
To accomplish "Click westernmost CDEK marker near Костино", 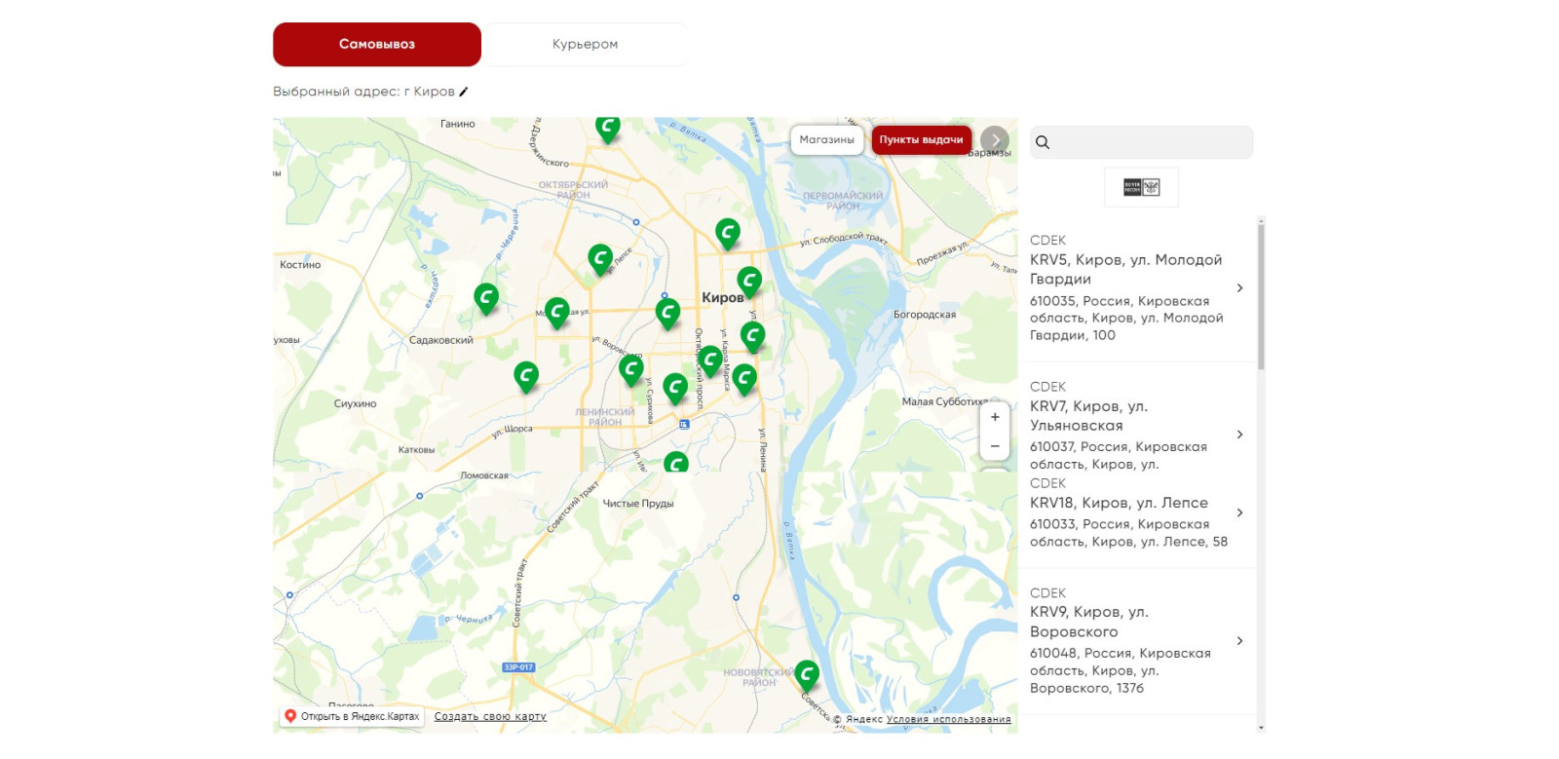I will 486,298.
